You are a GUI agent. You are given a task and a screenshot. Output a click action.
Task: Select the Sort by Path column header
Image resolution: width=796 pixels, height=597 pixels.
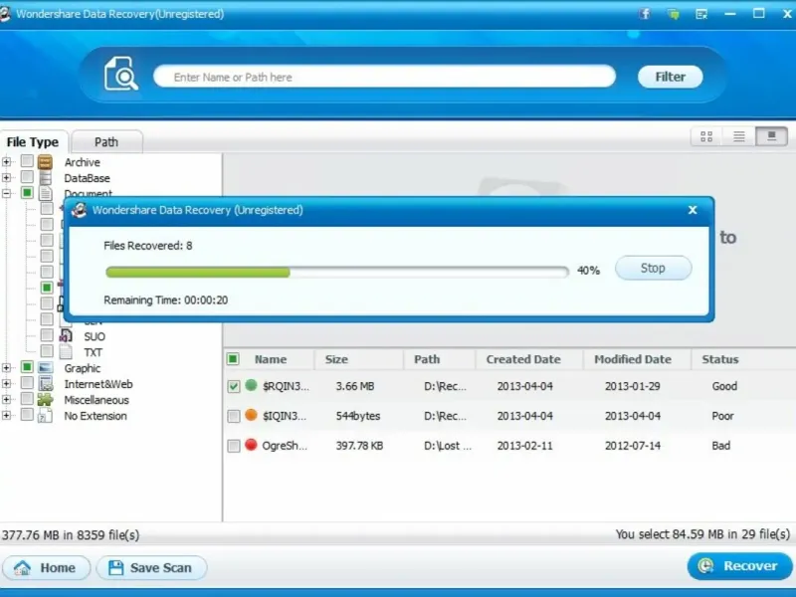pyautogui.click(x=427, y=359)
